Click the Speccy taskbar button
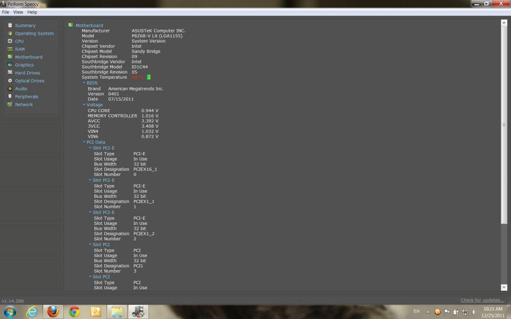This screenshot has width=511, height=319. [138, 312]
